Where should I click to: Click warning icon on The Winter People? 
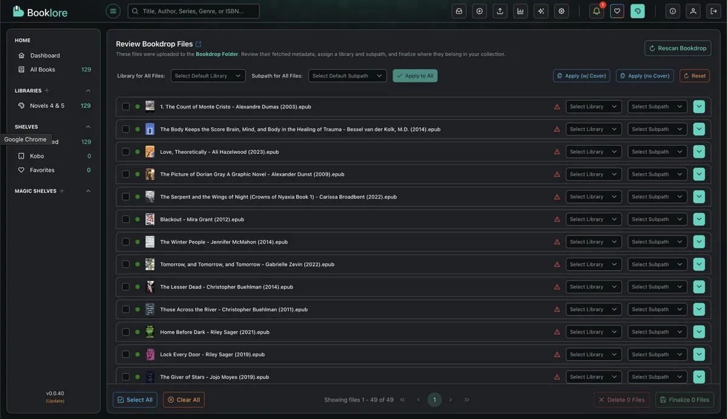pos(557,242)
